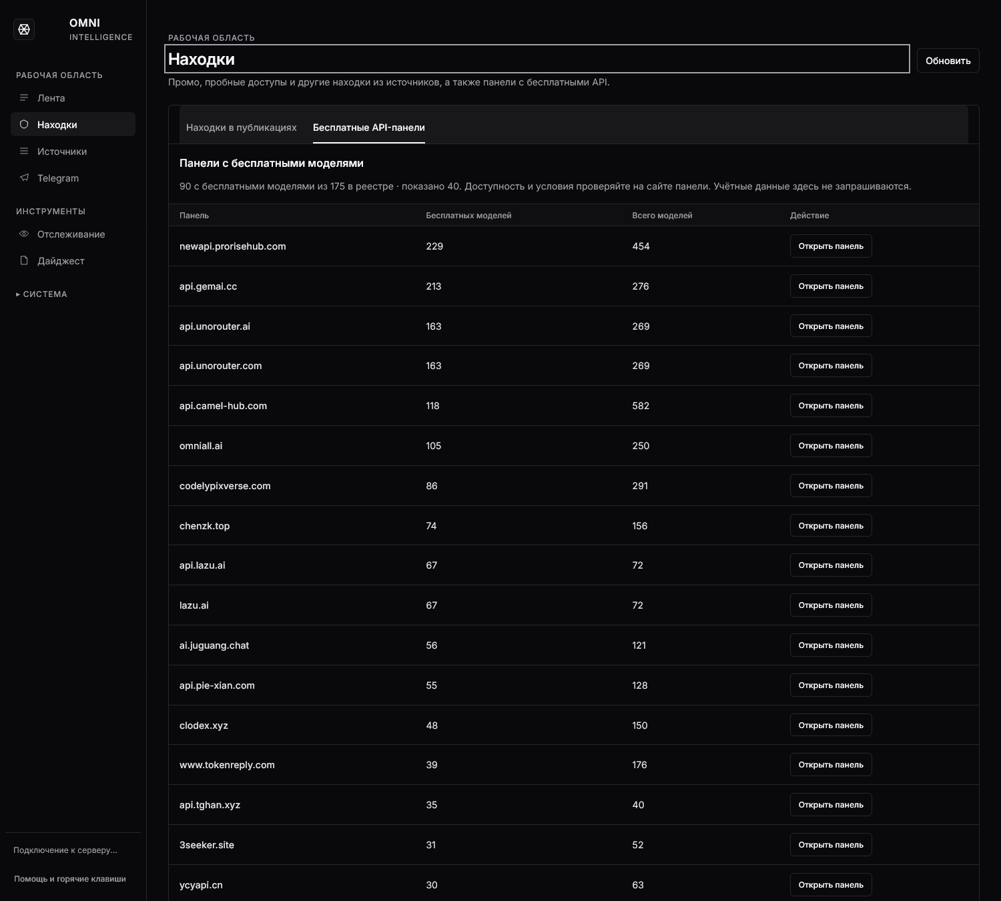Click free models value 229
This screenshot has height=901, width=1001.
tap(434, 246)
